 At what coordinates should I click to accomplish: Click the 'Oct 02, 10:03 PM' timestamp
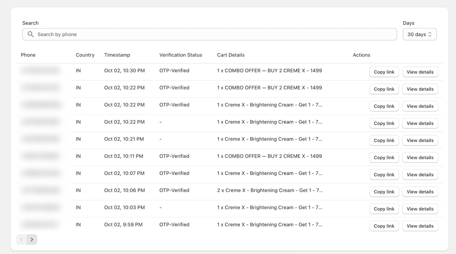(125, 207)
